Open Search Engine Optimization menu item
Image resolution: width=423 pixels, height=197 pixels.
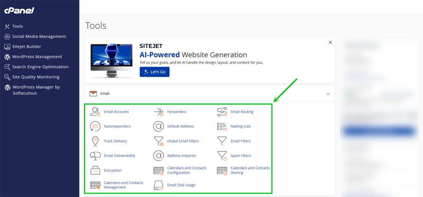point(40,67)
